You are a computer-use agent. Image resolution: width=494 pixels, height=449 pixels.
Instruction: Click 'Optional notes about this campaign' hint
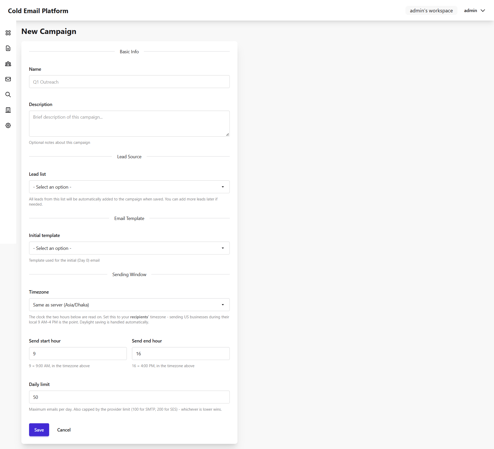click(59, 143)
